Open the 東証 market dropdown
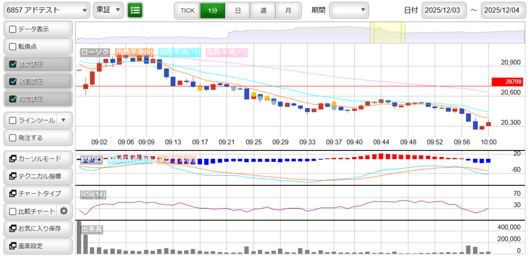The height and width of the screenshot is (256, 528). coord(108,10)
